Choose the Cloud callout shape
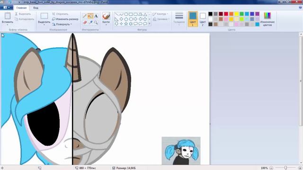Image resolution: width=303 pixels, height=170 pixels. pyautogui.click(x=145, y=24)
